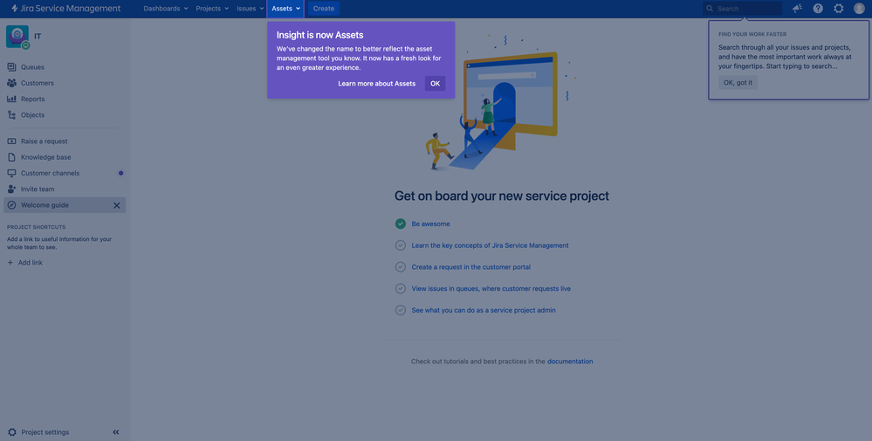Click the Add link shortcut
Viewport: 872px width, 441px height.
[25, 263]
